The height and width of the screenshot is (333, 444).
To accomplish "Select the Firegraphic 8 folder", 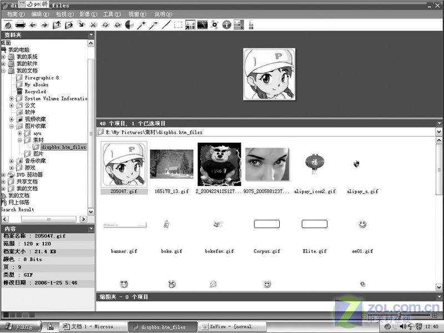I will (42, 78).
